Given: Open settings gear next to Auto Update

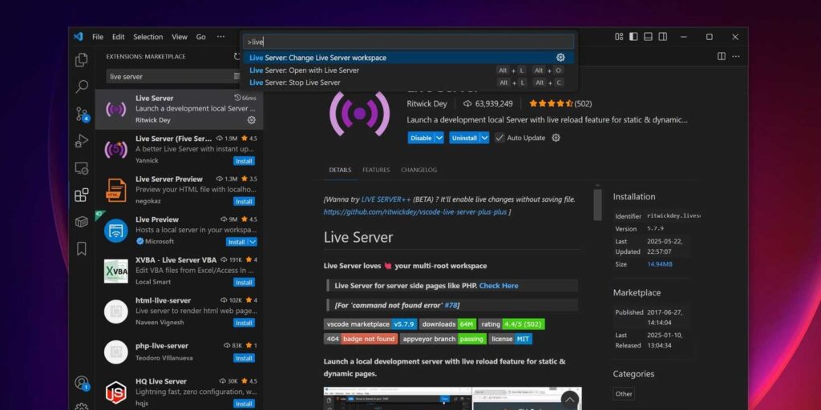Looking at the screenshot, I should point(556,138).
